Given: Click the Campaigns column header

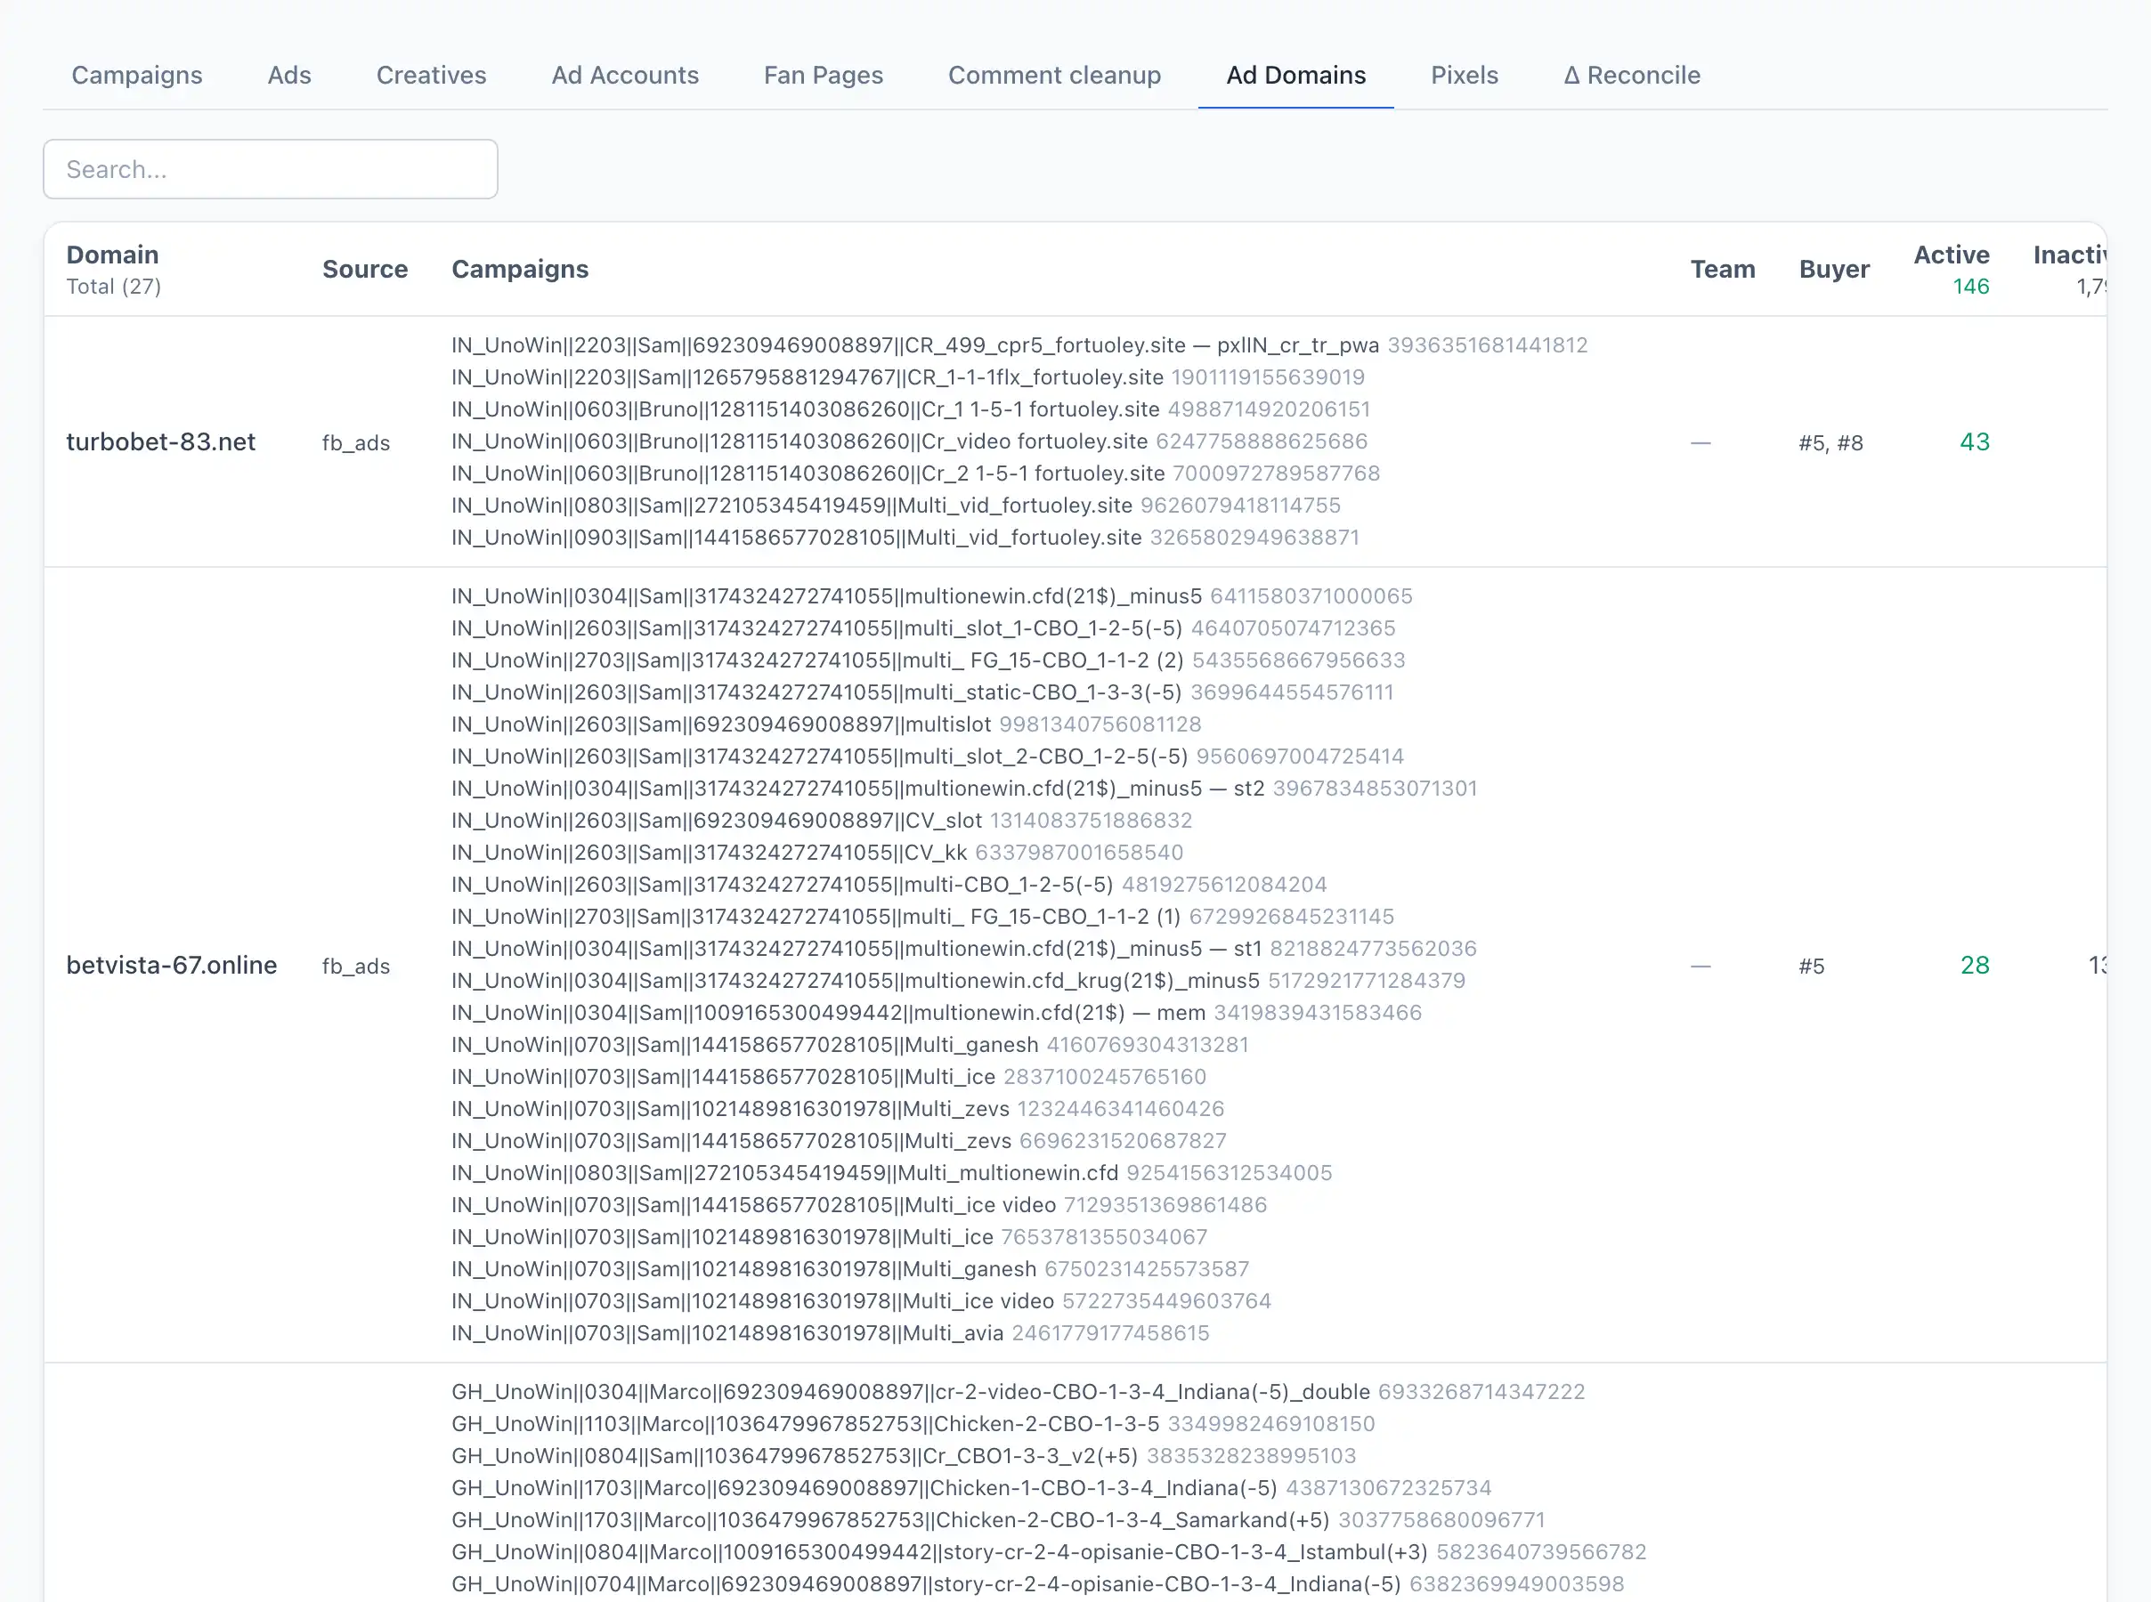Looking at the screenshot, I should pos(520,270).
